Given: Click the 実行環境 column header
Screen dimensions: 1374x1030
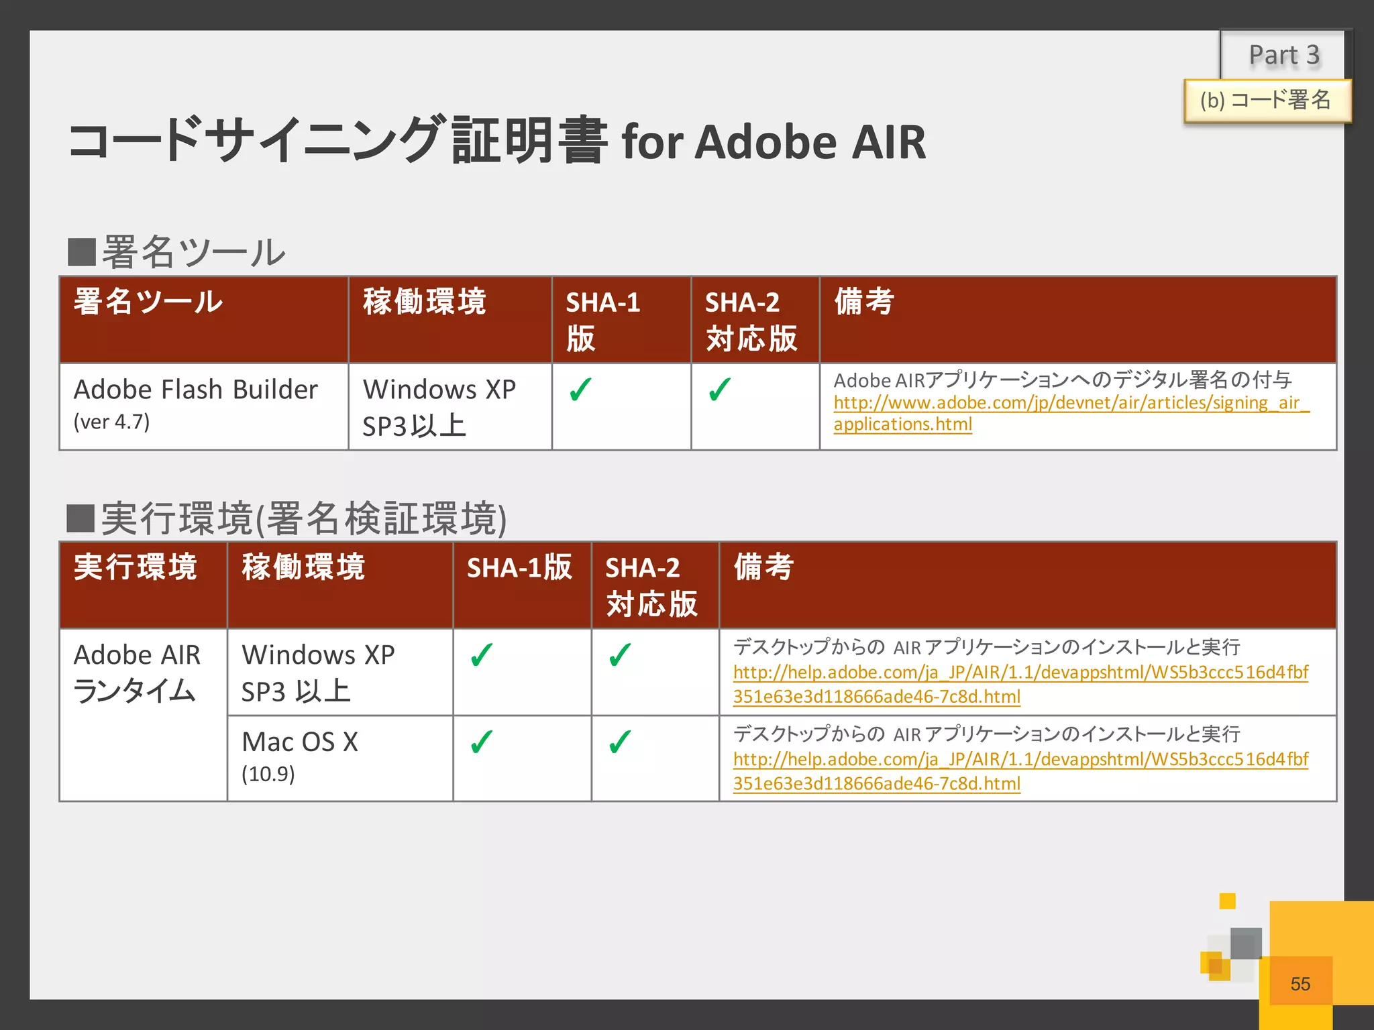Looking at the screenshot, I should [143, 585].
